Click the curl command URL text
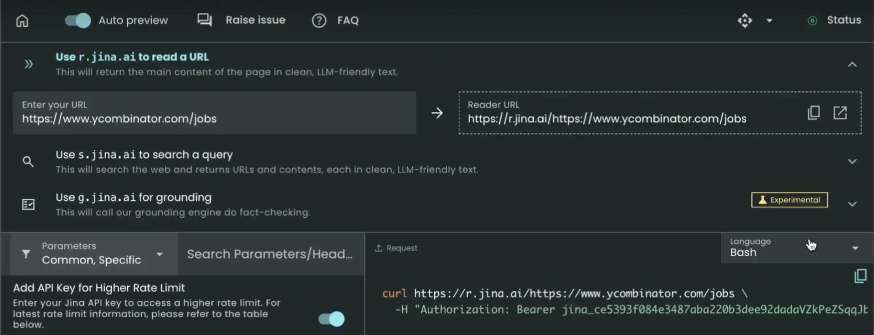This screenshot has width=874, height=335. click(x=574, y=293)
